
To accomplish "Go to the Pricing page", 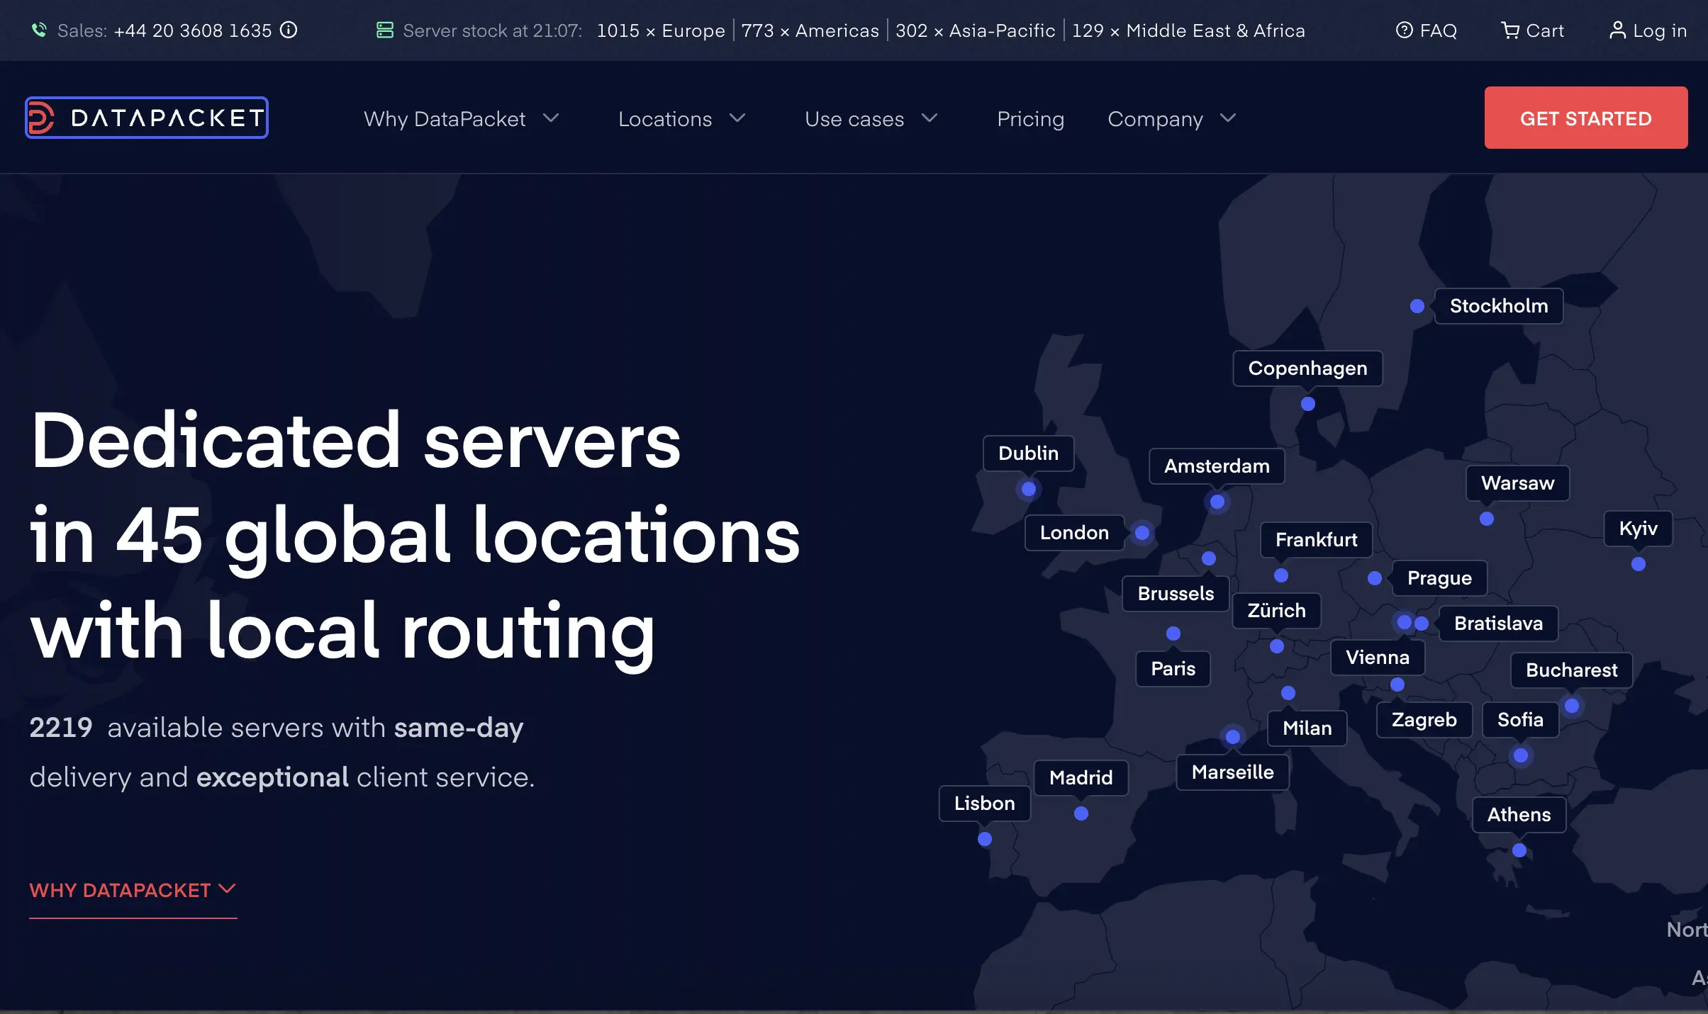I will [1030, 118].
